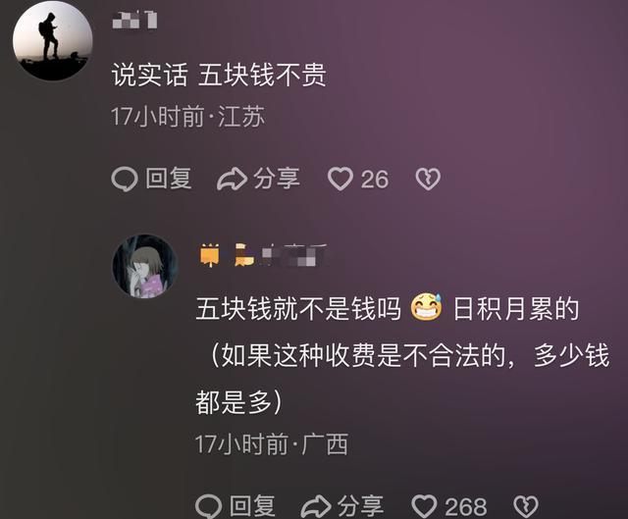Tap the orange badge icon beside the replier's name

click(210, 255)
